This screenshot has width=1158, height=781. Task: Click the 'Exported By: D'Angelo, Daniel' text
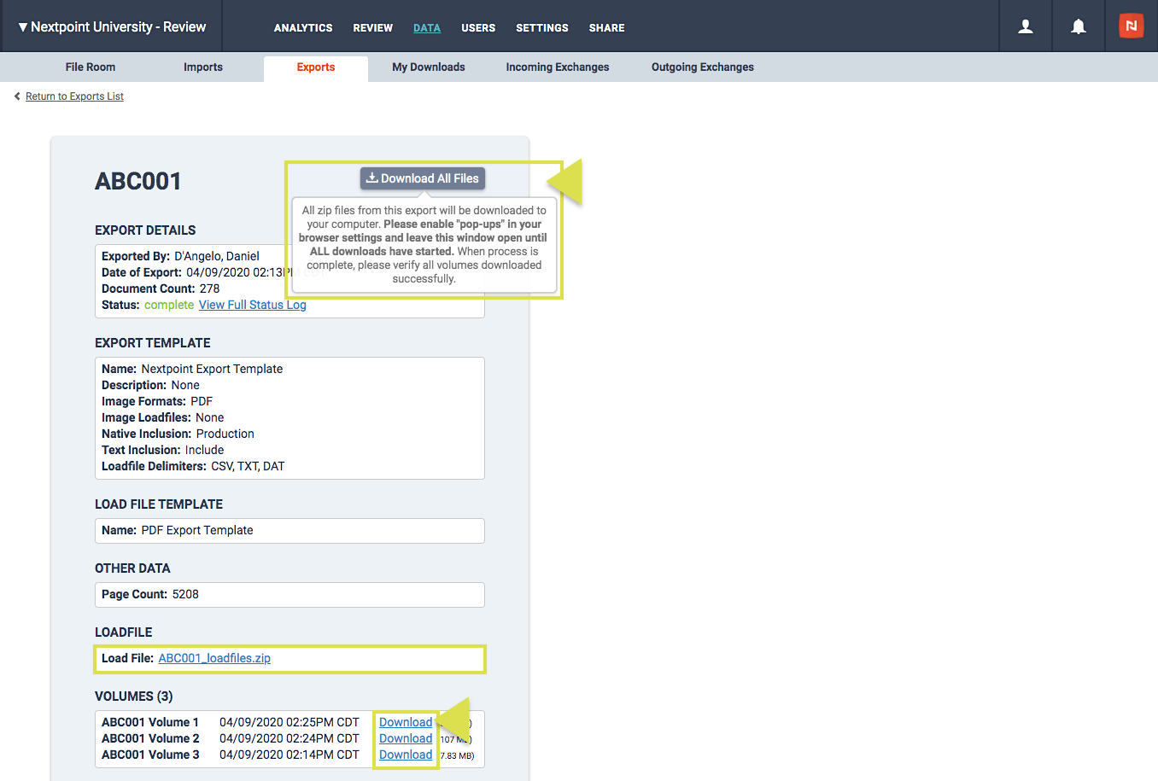pyautogui.click(x=180, y=256)
